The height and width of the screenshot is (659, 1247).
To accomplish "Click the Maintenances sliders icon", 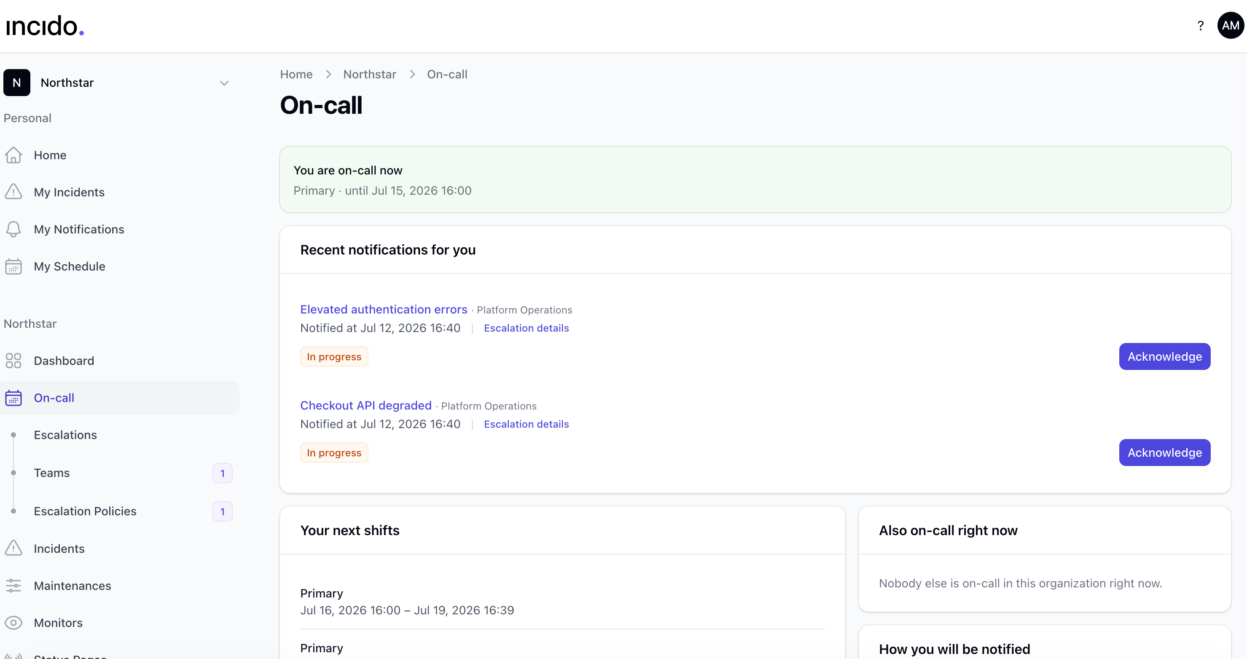I will click(x=13, y=586).
